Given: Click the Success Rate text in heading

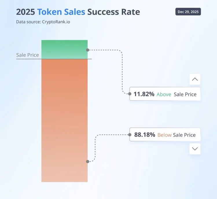Looking at the screenshot, I should (x=113, y=12).
